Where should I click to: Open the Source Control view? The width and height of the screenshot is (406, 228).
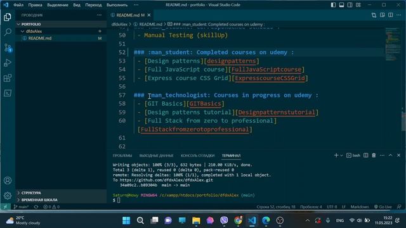coord(8,47)
